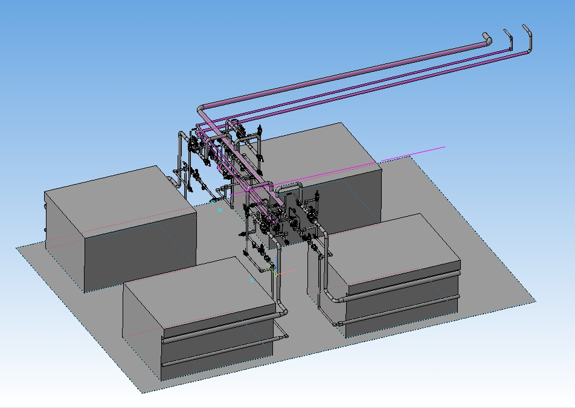Click the cyan square marker by the left tank

pyautogui.click(x=220, y=210)
